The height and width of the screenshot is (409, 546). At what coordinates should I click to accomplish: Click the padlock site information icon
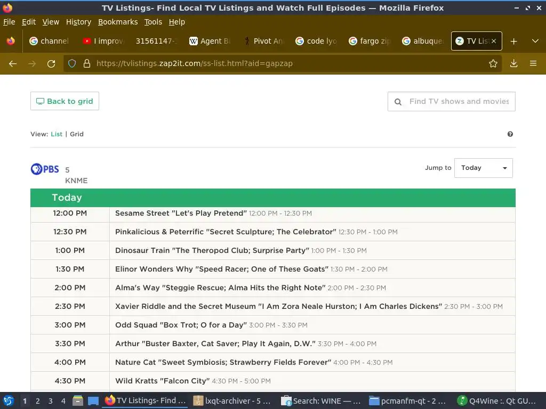87,63
